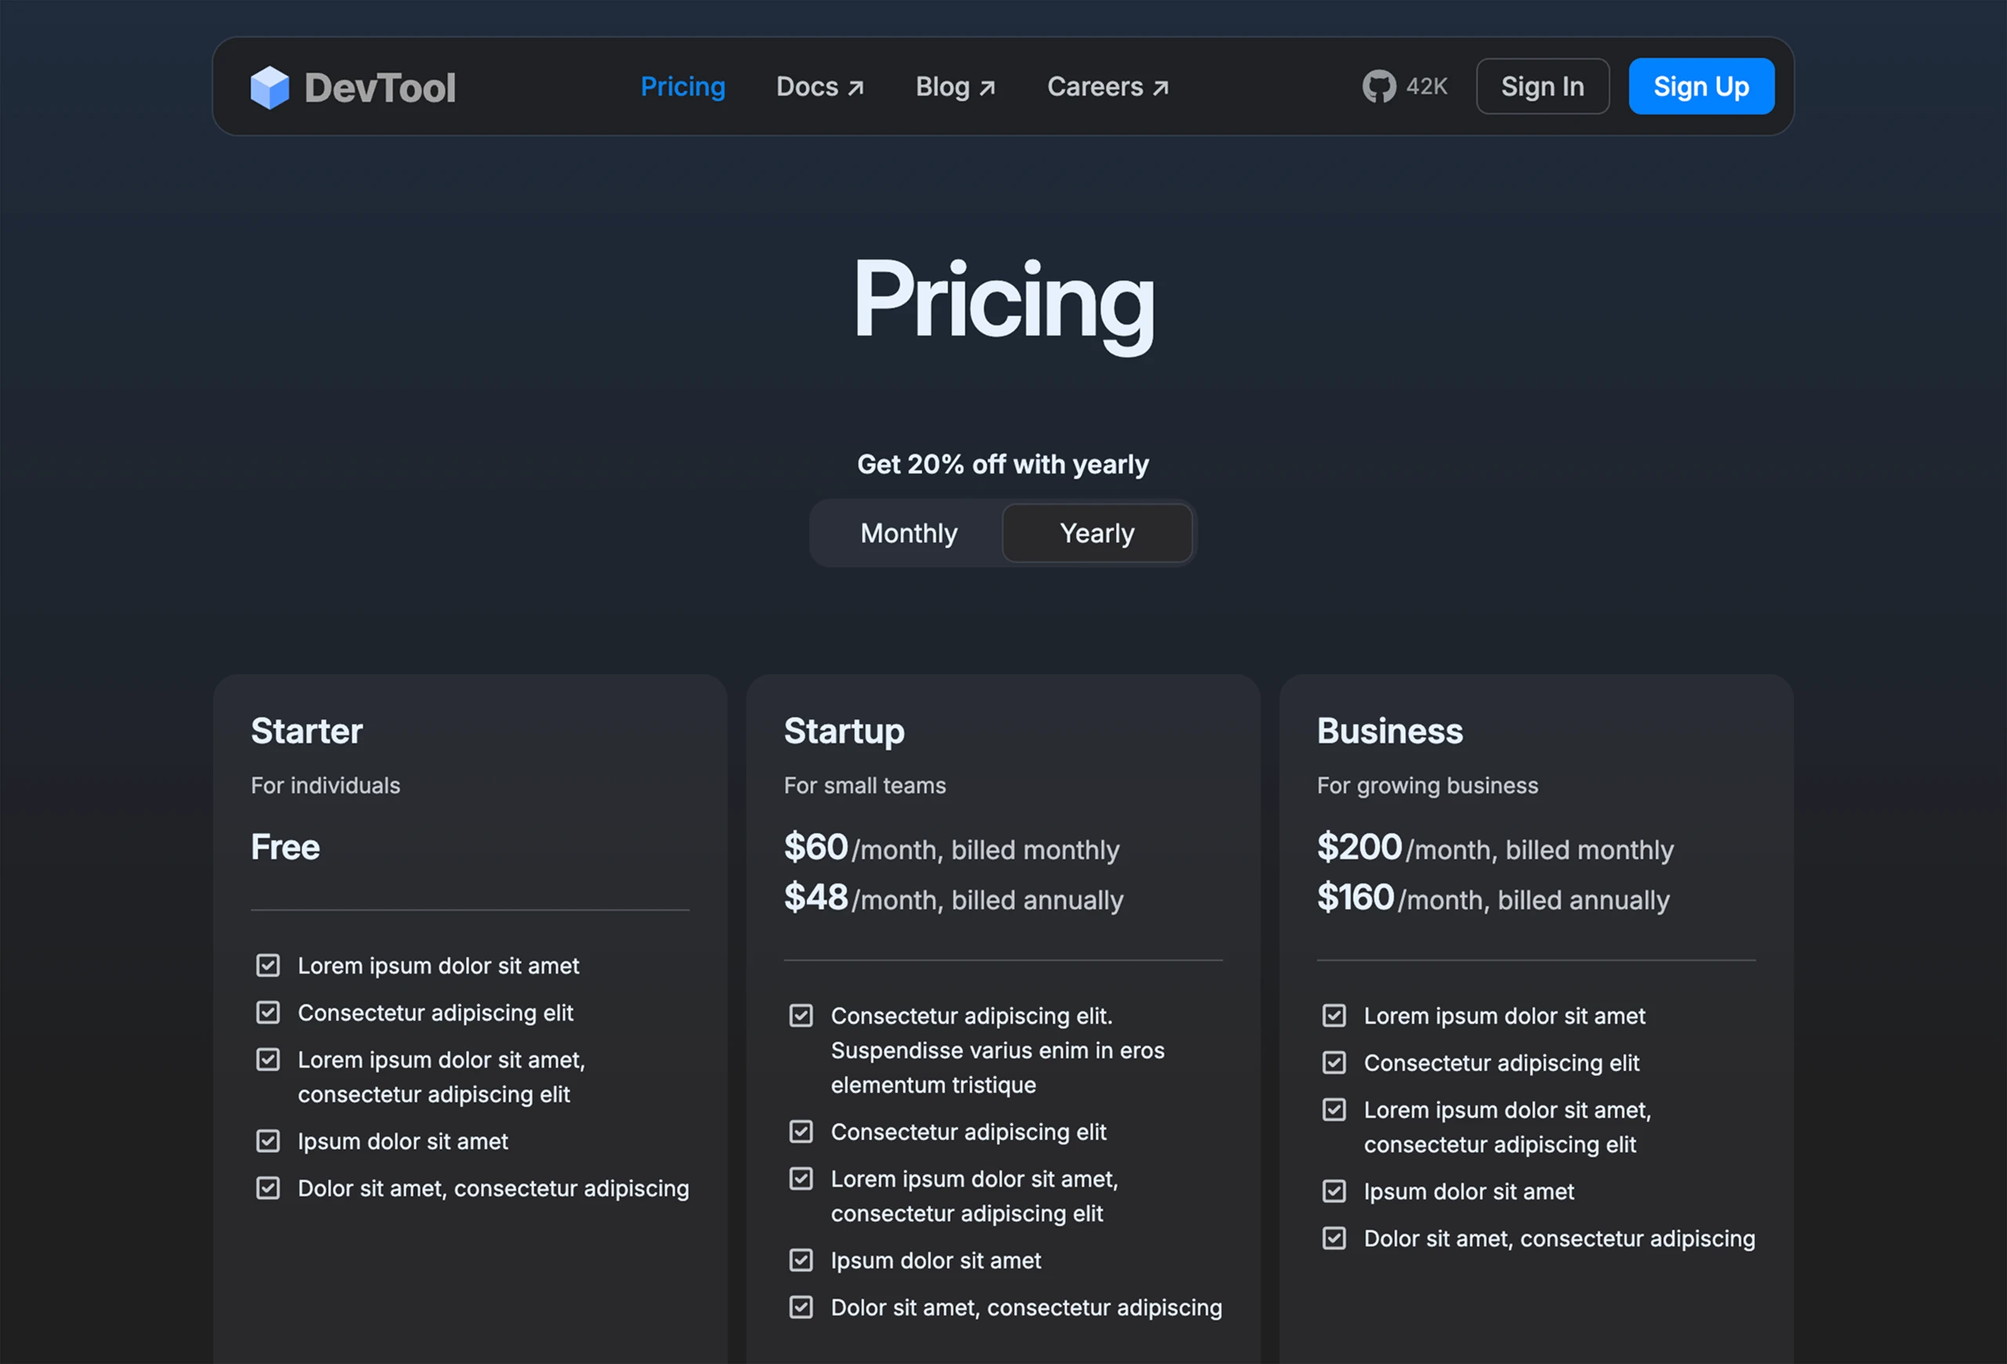The height and width of the screenshot is (1364, 2007).
Task: Open the GitHub icon showing 42K
Action: coord(1378,86)
